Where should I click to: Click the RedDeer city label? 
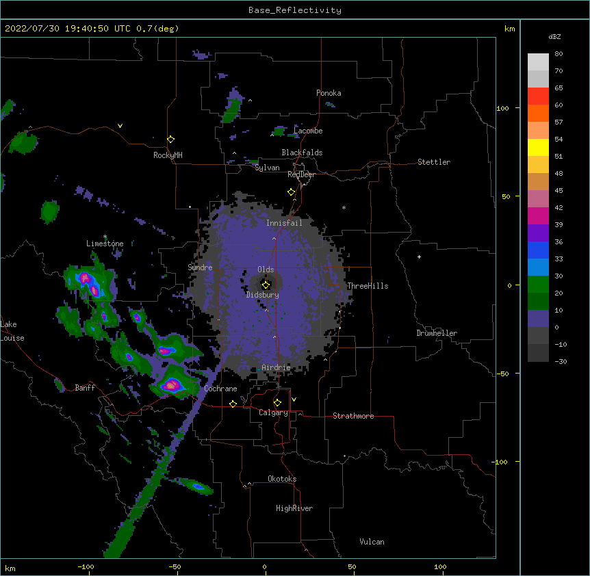[x=301, y=174]
